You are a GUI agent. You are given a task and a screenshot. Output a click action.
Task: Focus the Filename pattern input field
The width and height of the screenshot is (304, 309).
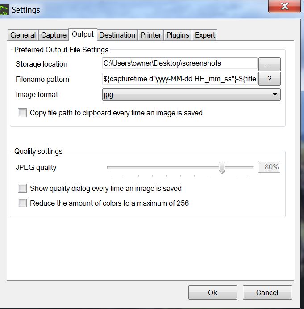click(179, 79)
